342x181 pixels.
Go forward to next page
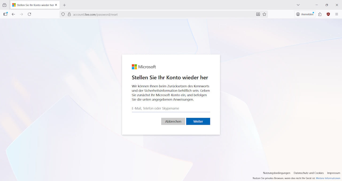21,14
